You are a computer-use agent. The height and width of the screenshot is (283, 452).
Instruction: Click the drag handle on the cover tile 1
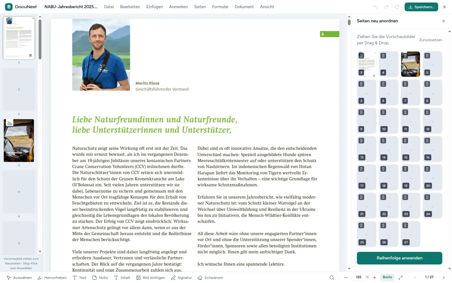(x=405, y=56)
